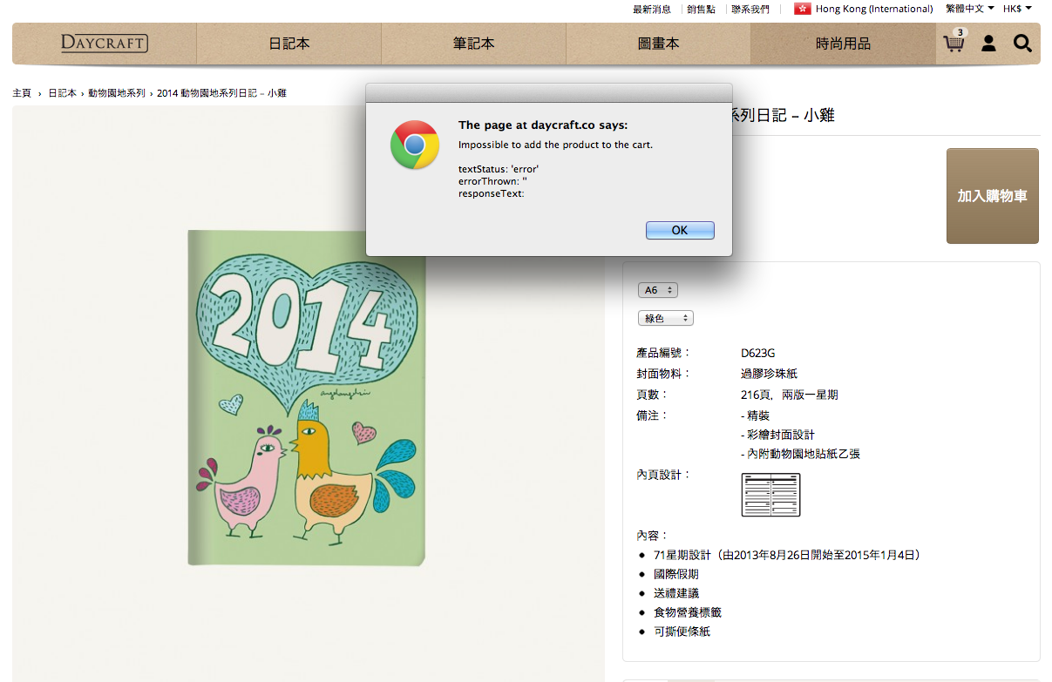
Task: Click the inner page layout thumbnail
Action: (x=770, y=495)
